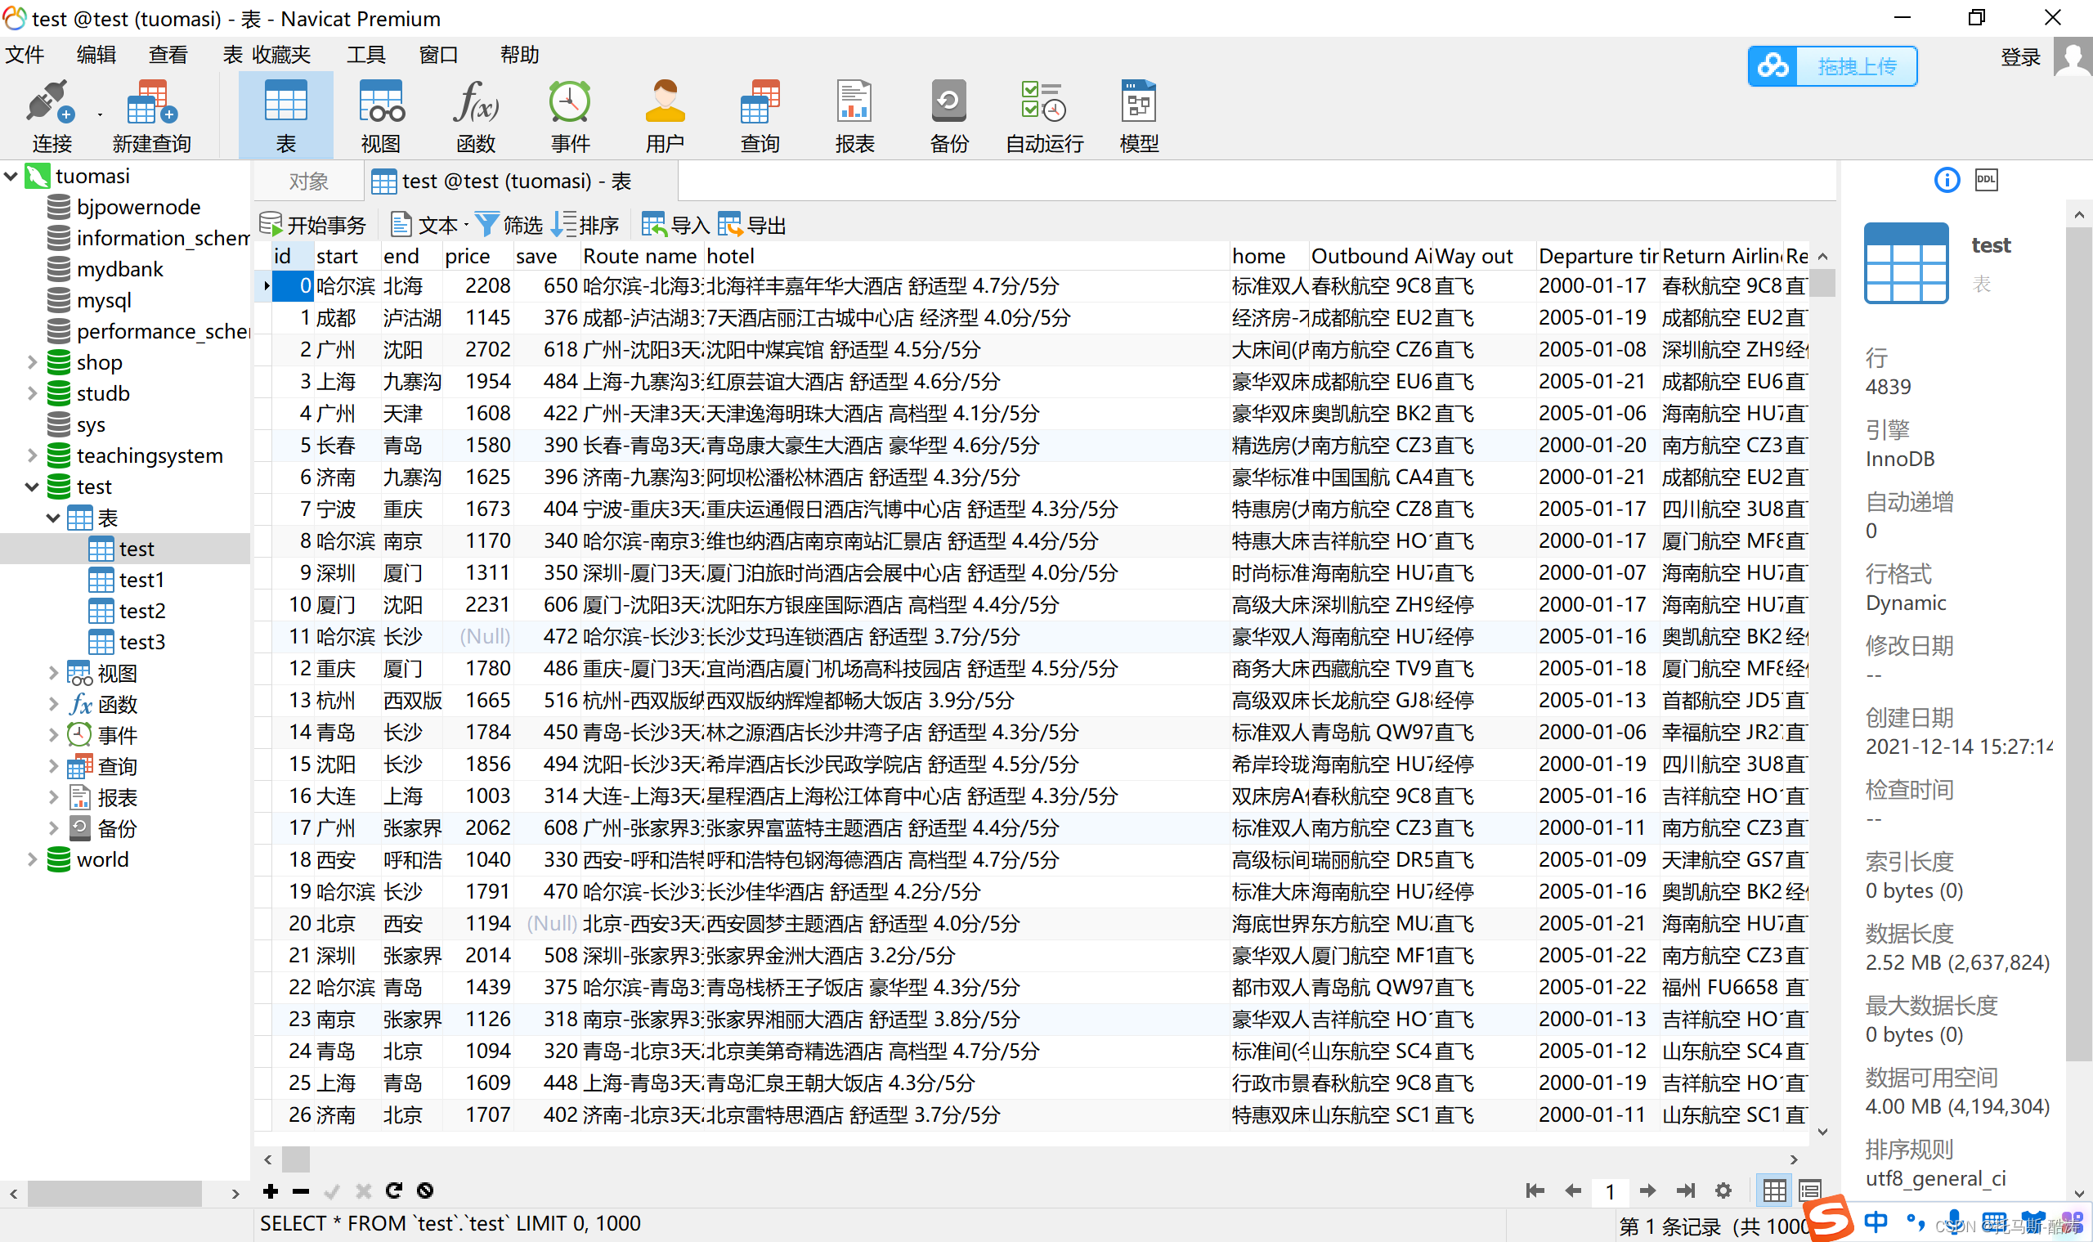Click the 视图 (View) toolbar icon
The height and width of the screenshot is (1242, 2093).
pos(381,116)
